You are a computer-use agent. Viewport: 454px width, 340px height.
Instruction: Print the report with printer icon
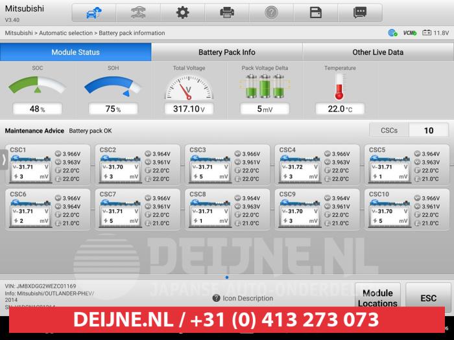[x=227, y=13]
